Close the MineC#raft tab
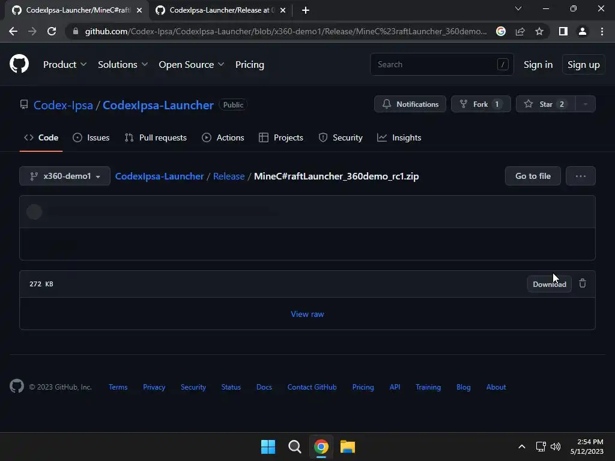The height and width of the screenshot is (461, 615). coord(139,10)
